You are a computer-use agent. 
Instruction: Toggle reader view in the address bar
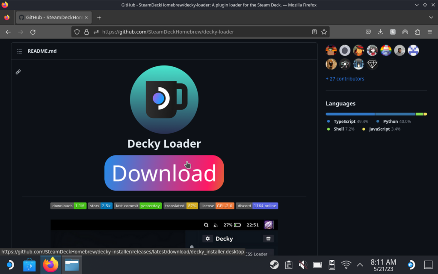(x=314, y=32)
